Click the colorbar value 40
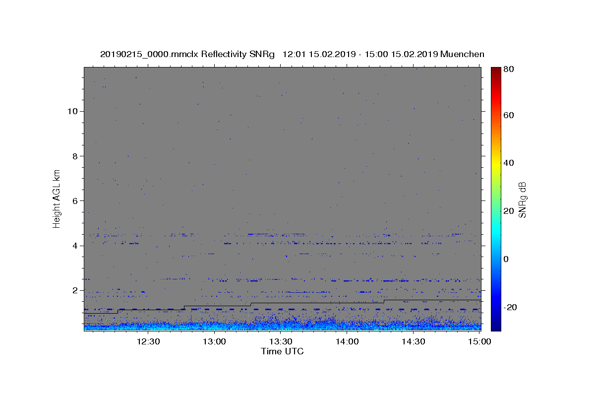The image size is (595, 397). pyautogui.click(x=508, y=163)
